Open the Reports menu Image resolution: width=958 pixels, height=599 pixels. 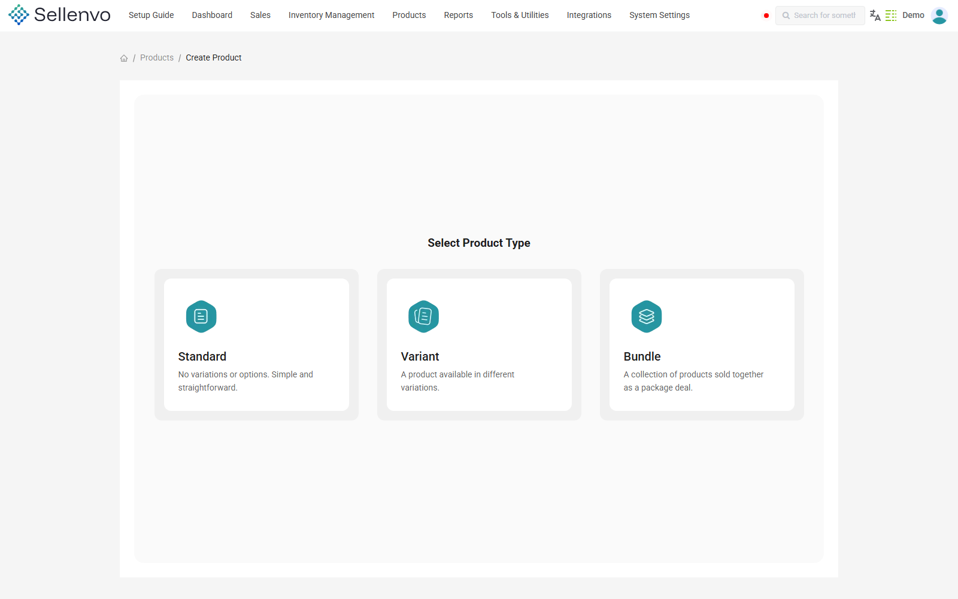coord(459,15)
